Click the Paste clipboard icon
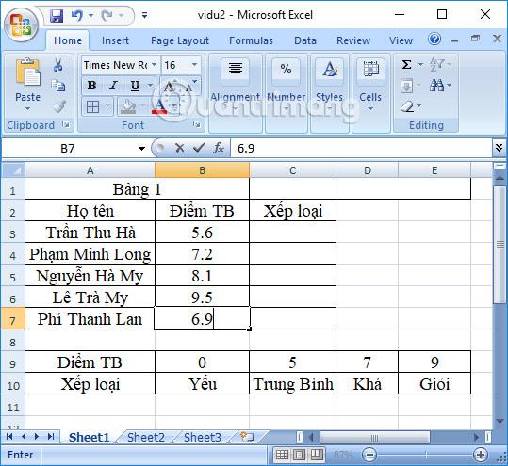This screenshot has height=466, width=508. pyautogui.click(x=27, y=72)
